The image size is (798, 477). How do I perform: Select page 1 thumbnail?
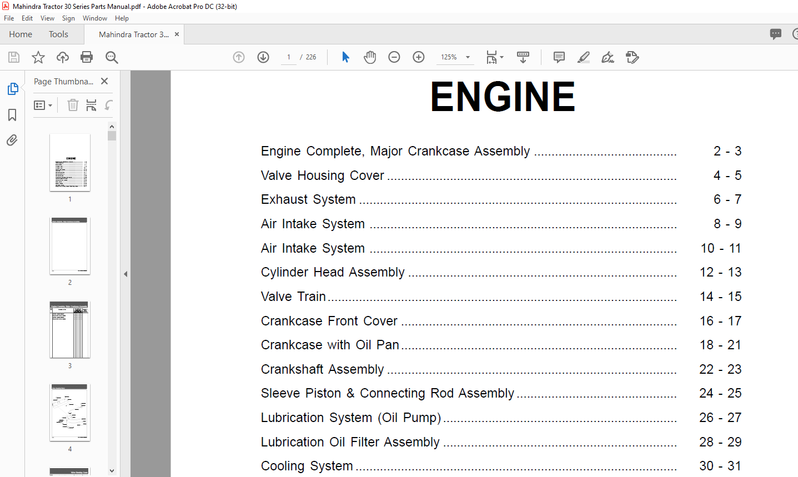[70, 162]
